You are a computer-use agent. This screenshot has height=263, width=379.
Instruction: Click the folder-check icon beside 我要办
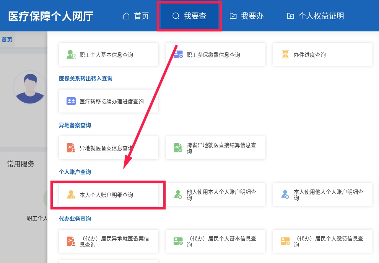click(233, 16)
